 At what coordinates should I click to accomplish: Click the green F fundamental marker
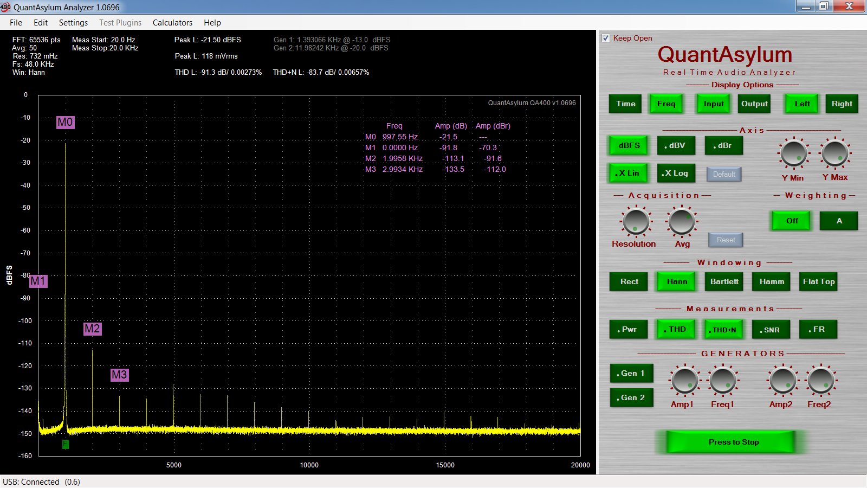[x=66, y=444]
